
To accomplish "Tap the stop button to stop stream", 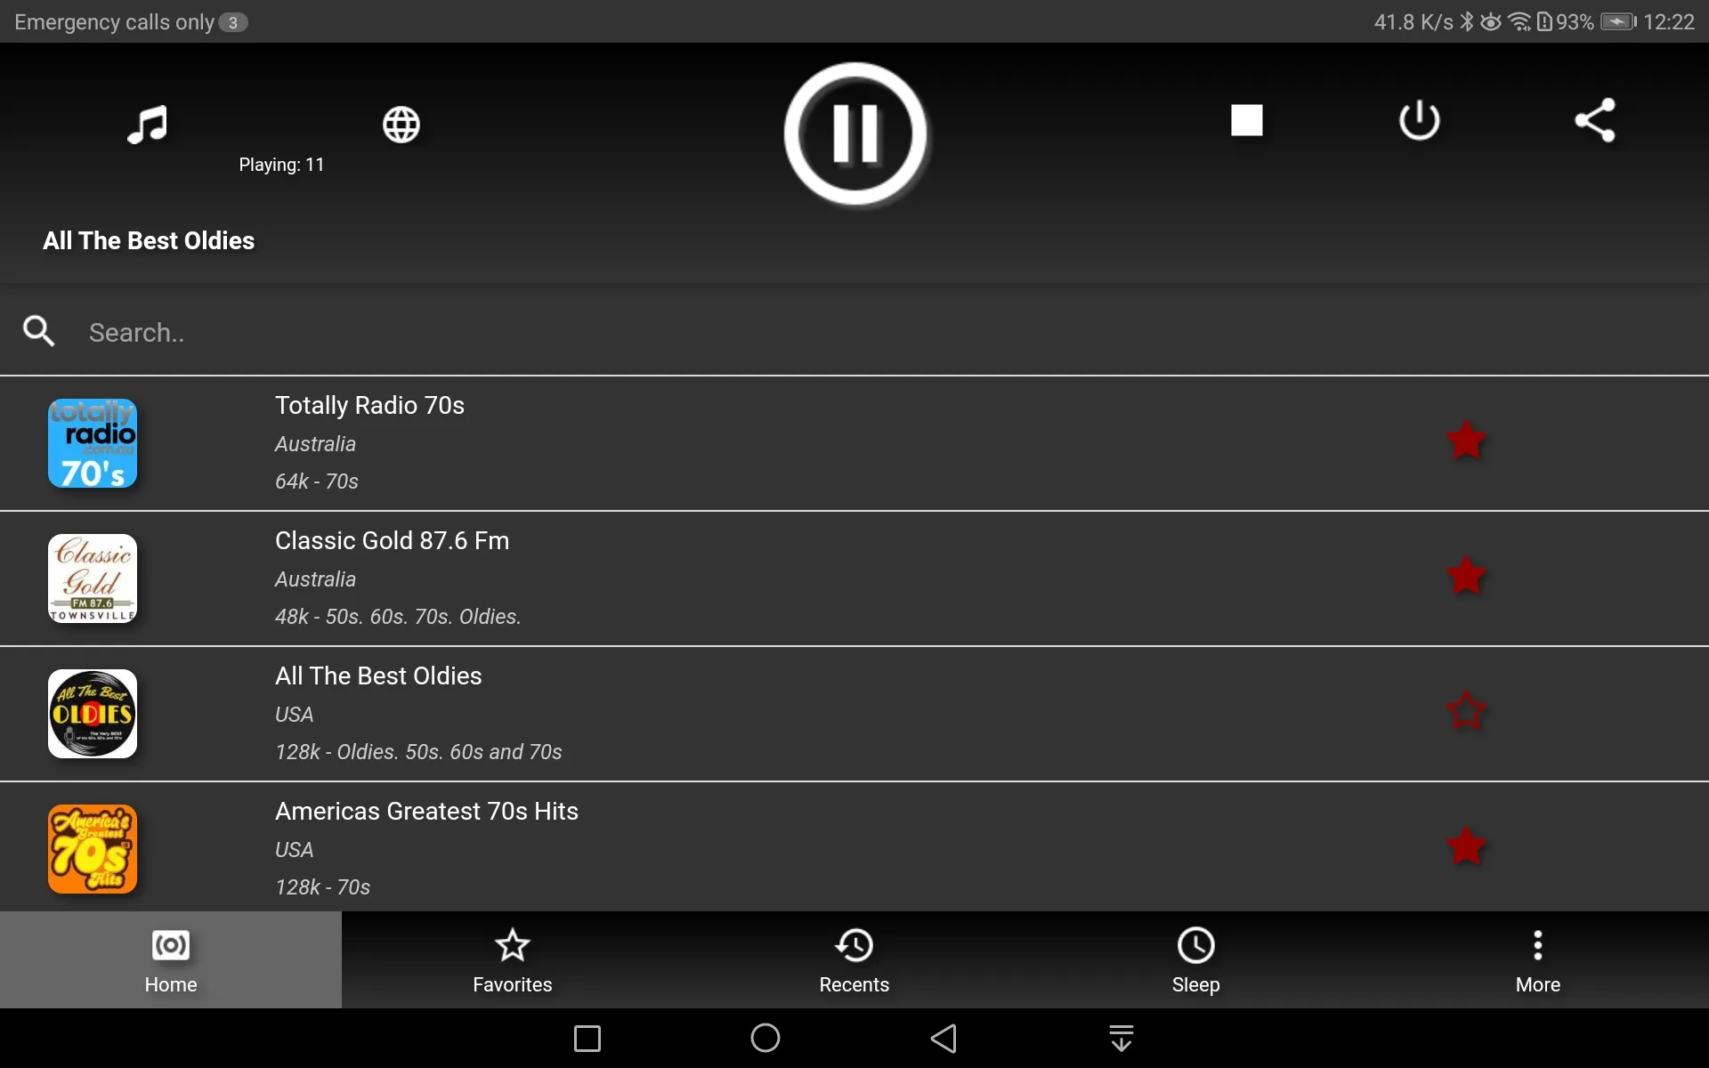I will point(1246,118).
